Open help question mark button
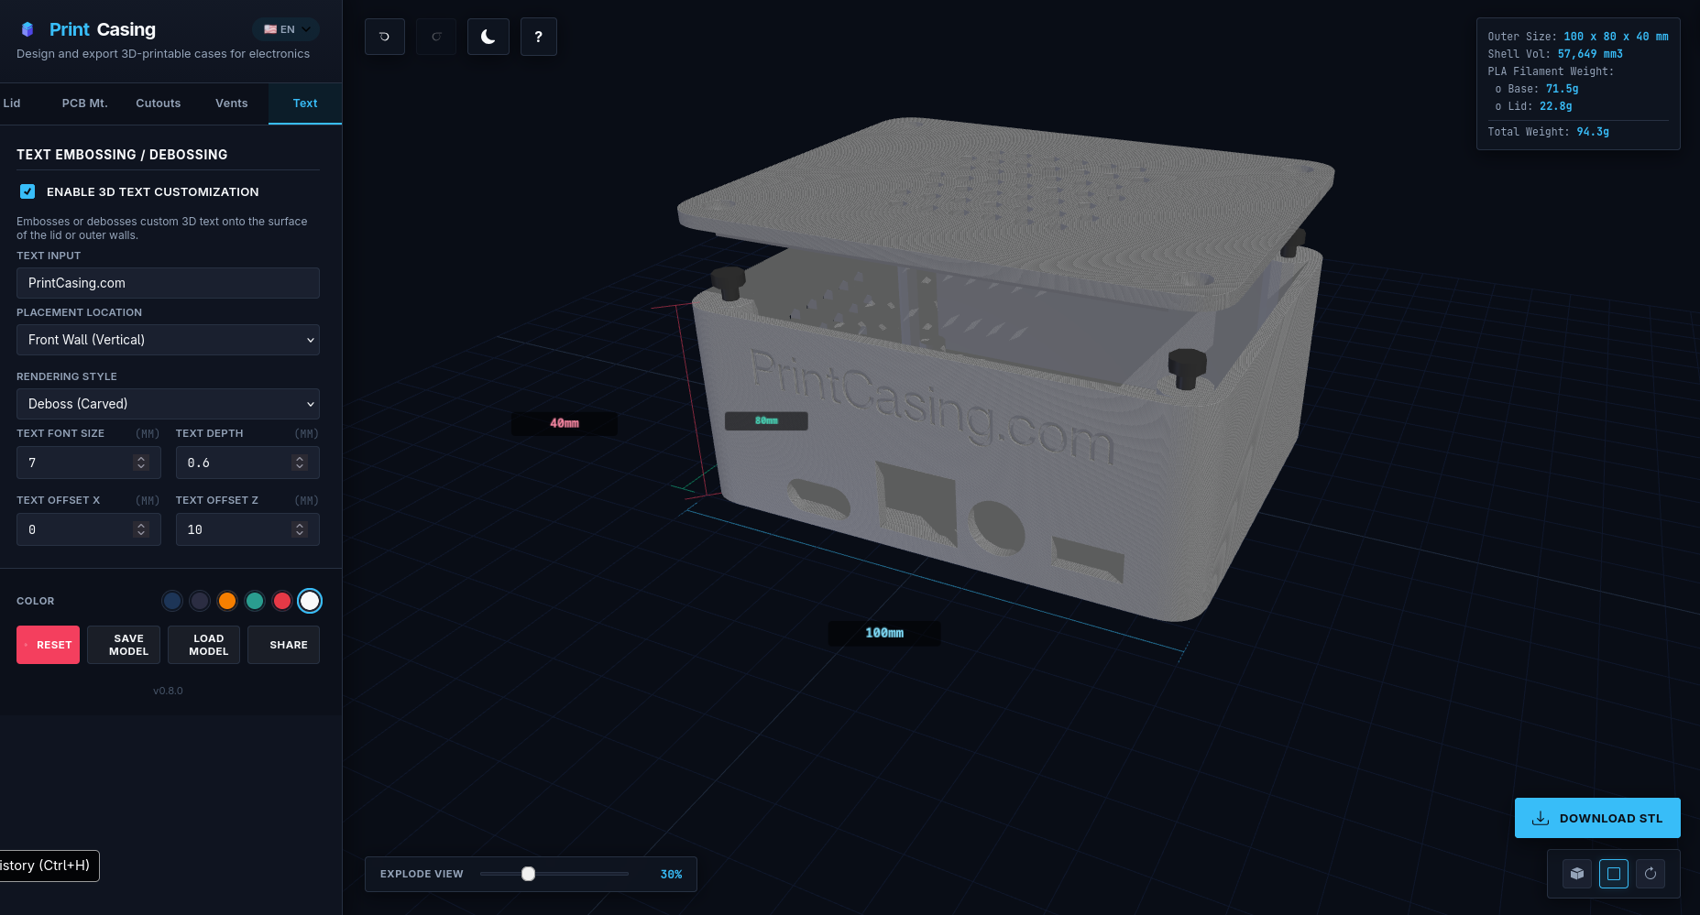Screen dimensions: 1700x915 coord(539,37)
